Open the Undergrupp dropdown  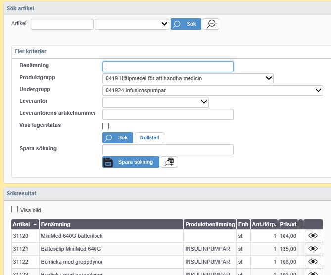[x=213, y=90]
